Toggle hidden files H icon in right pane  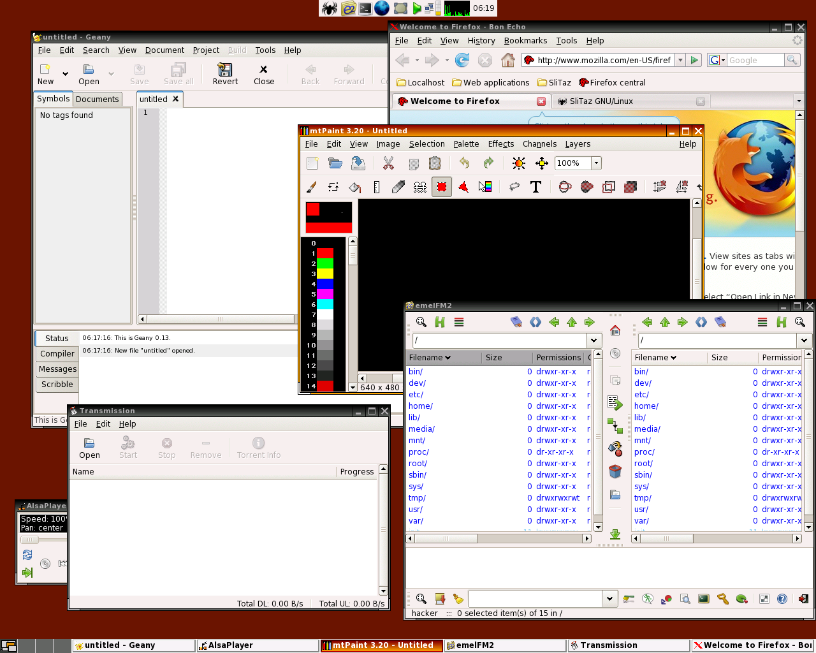coord(782,322)
